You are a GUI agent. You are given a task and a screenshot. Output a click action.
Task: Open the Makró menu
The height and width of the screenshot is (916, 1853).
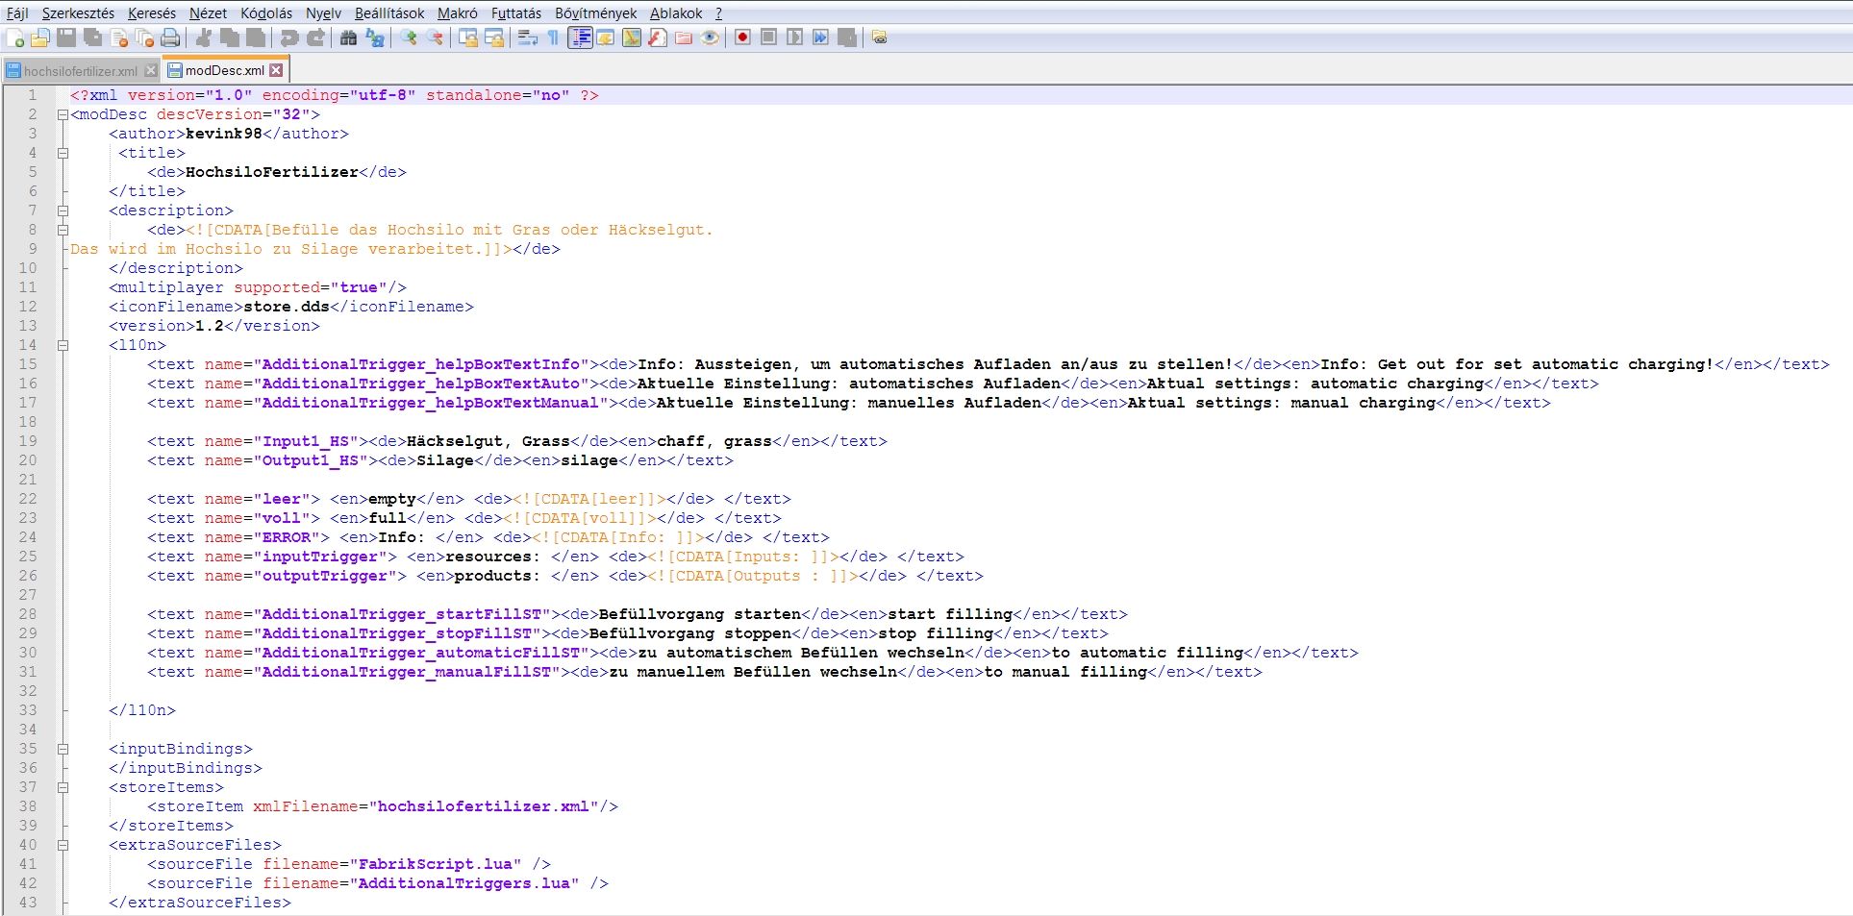tap(457, 13)
